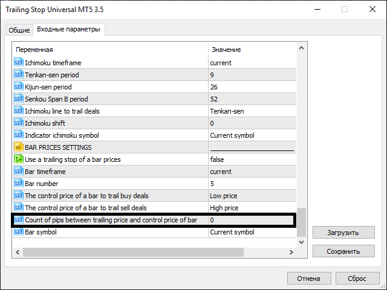Click the vertical scrollbar down arrow
Screen dimensions: 387x290
(x=301, y=242)
